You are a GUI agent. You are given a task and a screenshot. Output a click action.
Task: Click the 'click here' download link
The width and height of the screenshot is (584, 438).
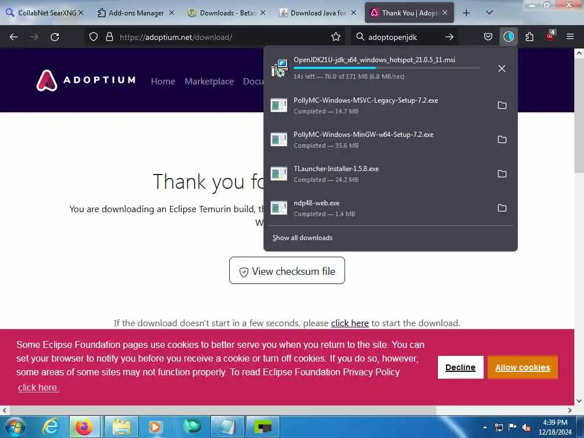tap(350, 323)
